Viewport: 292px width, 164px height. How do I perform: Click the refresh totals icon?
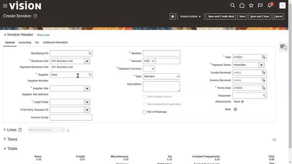[274, 140]
